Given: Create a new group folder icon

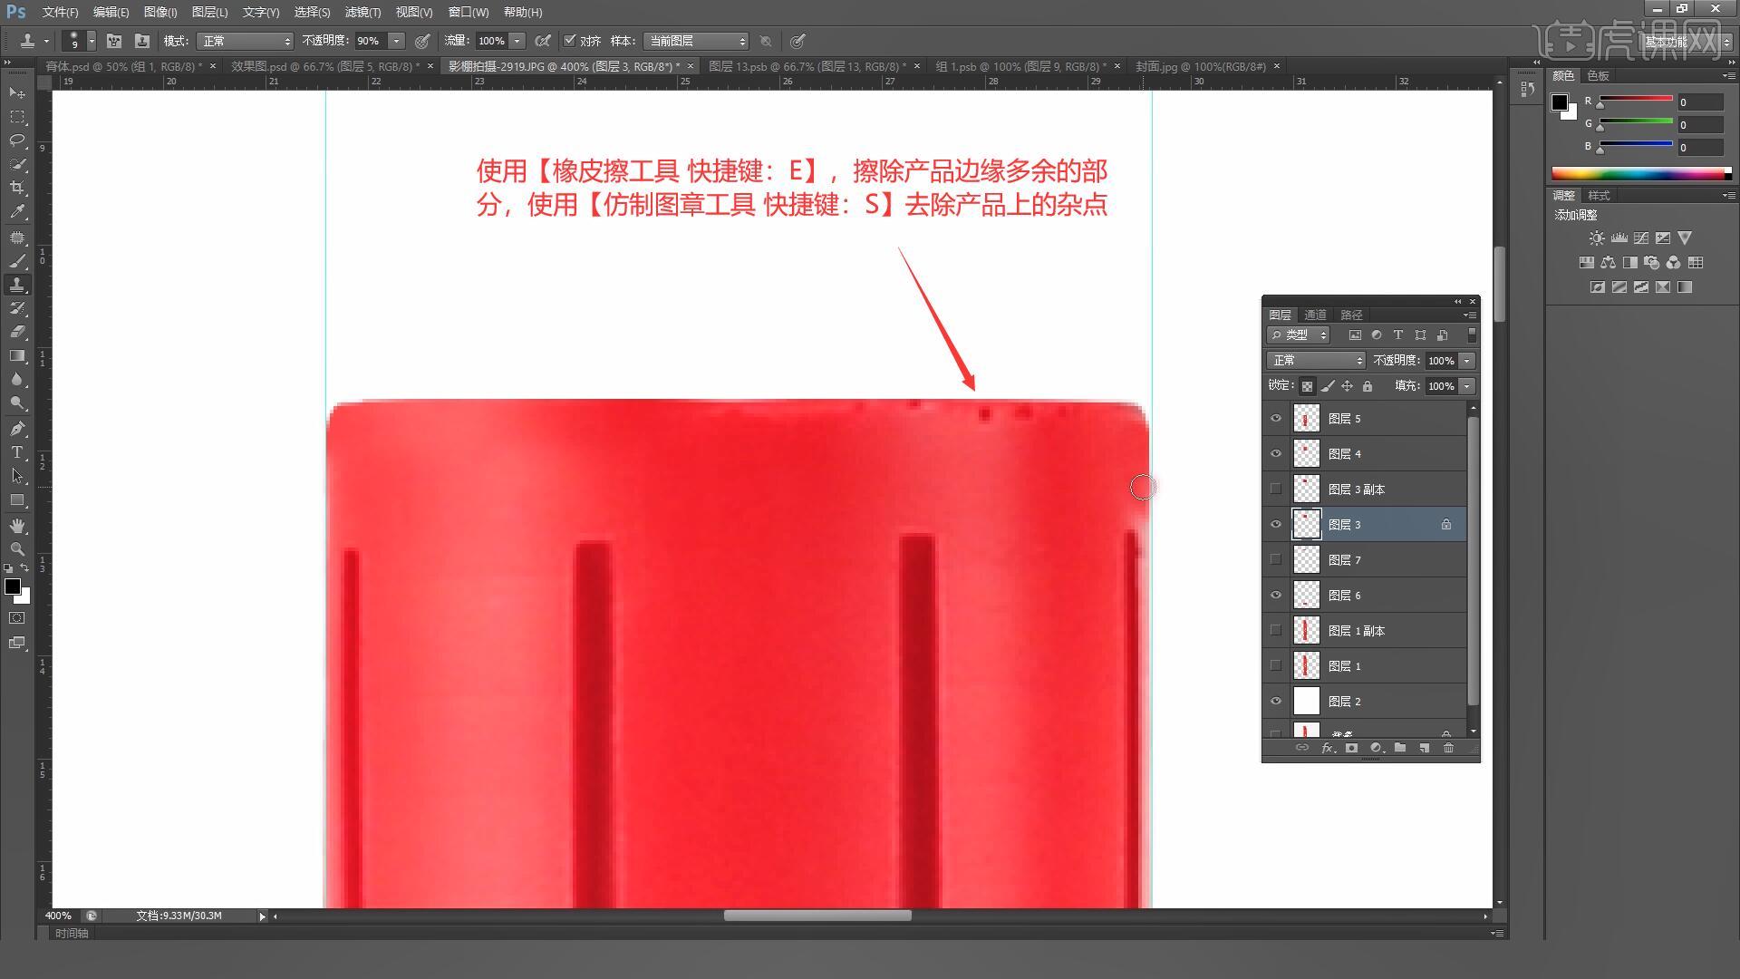Looking at the screenshot, I should point(1400,748).
